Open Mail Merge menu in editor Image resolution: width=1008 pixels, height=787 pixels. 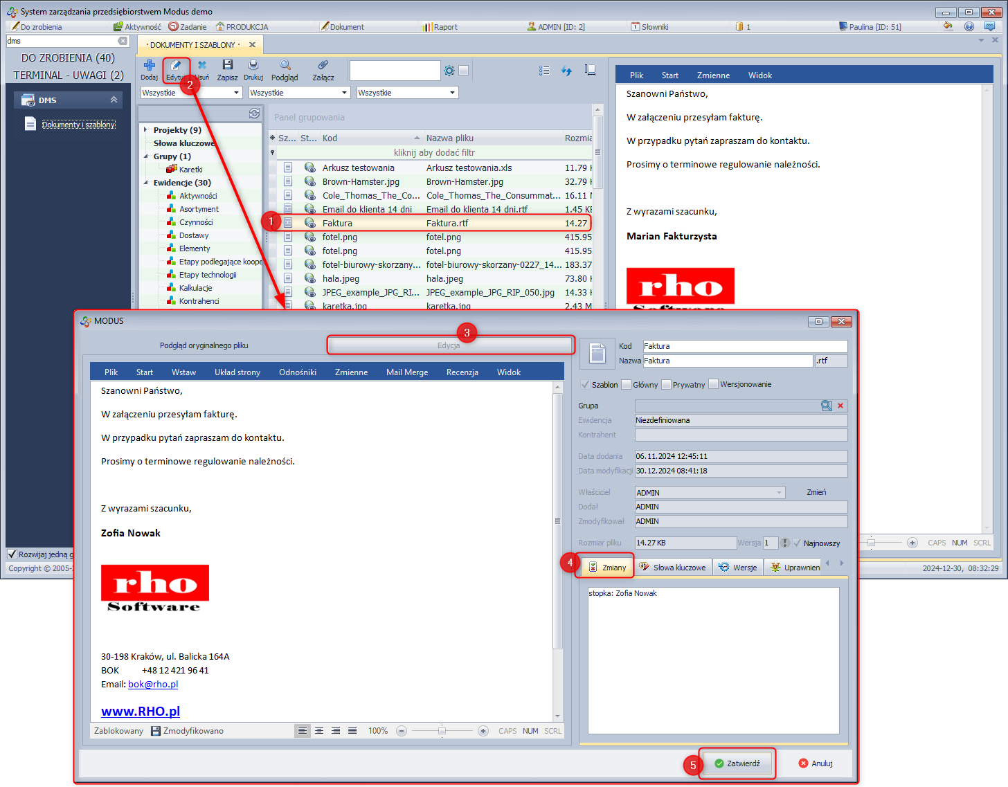(407, 372)
